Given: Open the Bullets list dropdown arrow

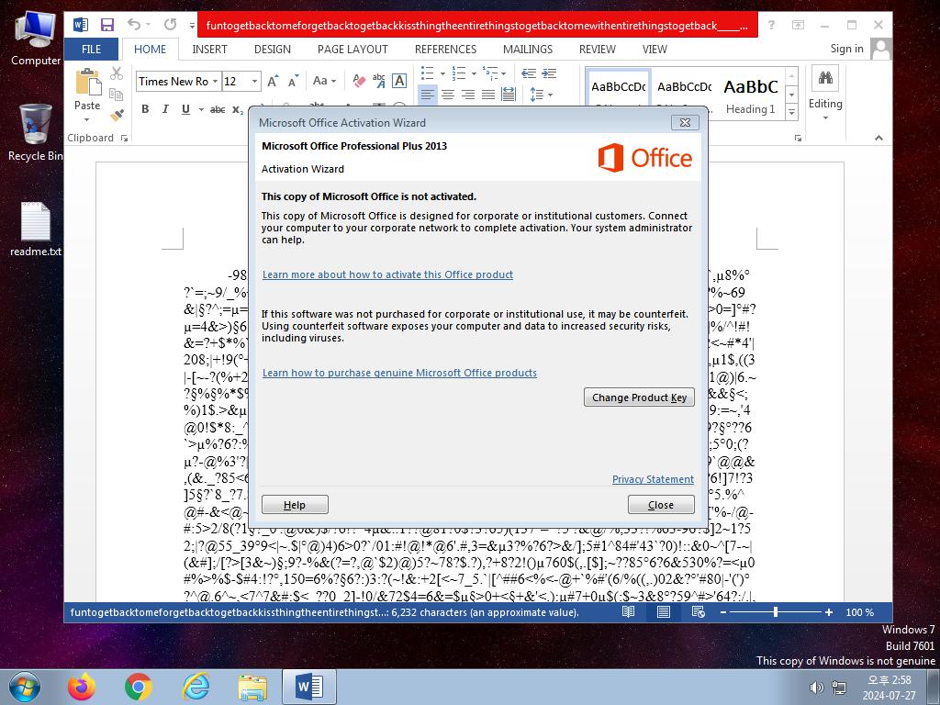Looking at the screenshot, I should tap(443, 73).
